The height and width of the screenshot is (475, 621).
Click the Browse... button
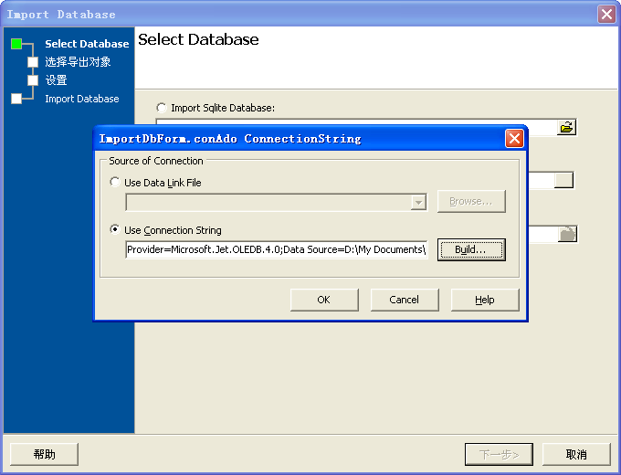pyautogui.click(x=471, y=201)
